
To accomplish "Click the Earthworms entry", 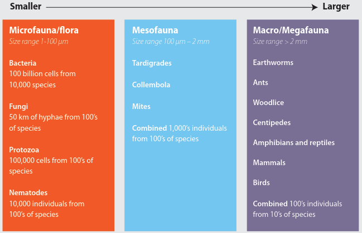I will (x=273, y=63).
